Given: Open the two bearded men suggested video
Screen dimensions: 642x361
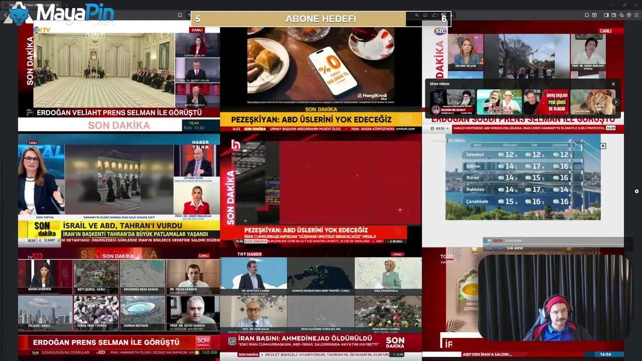Looking at the screenshot, I should [499, 102].
